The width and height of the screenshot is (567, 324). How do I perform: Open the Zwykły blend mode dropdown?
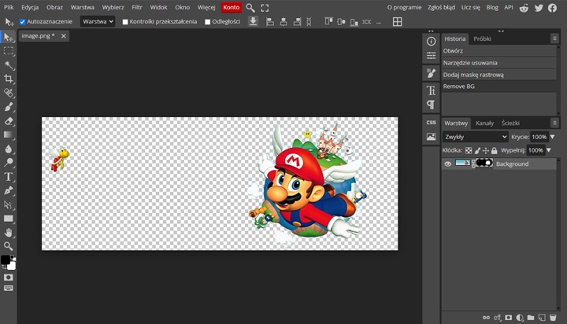475,137
